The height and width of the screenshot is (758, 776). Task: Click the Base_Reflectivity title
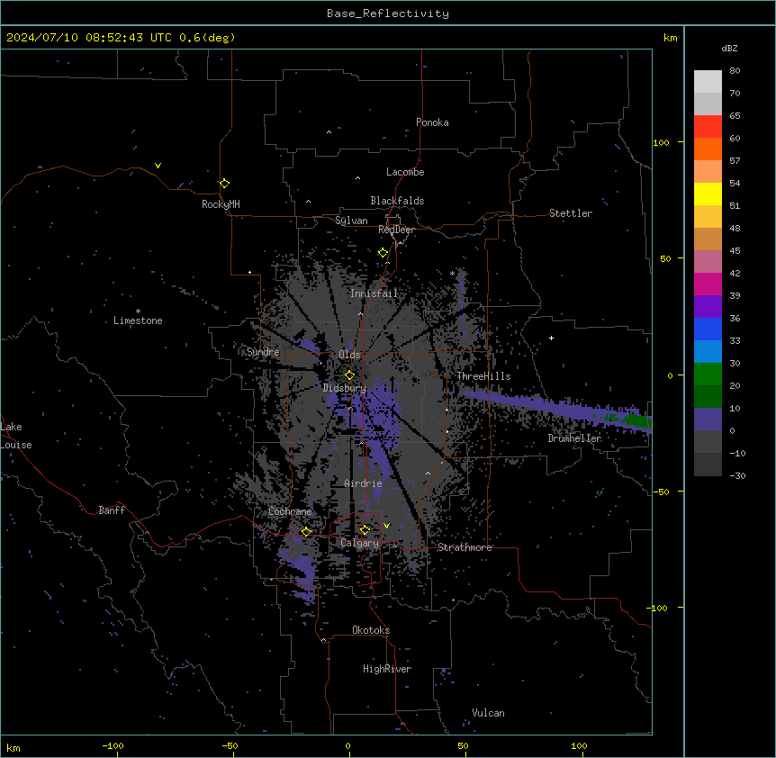[388, 14]
